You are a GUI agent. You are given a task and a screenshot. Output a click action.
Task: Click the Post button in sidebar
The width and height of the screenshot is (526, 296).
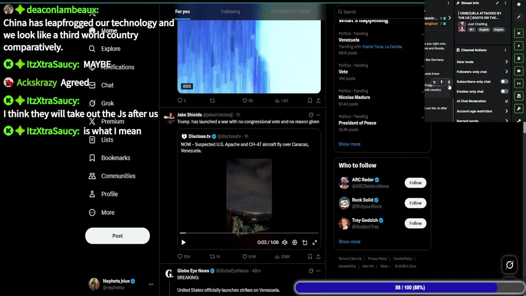tap(118, 236)
